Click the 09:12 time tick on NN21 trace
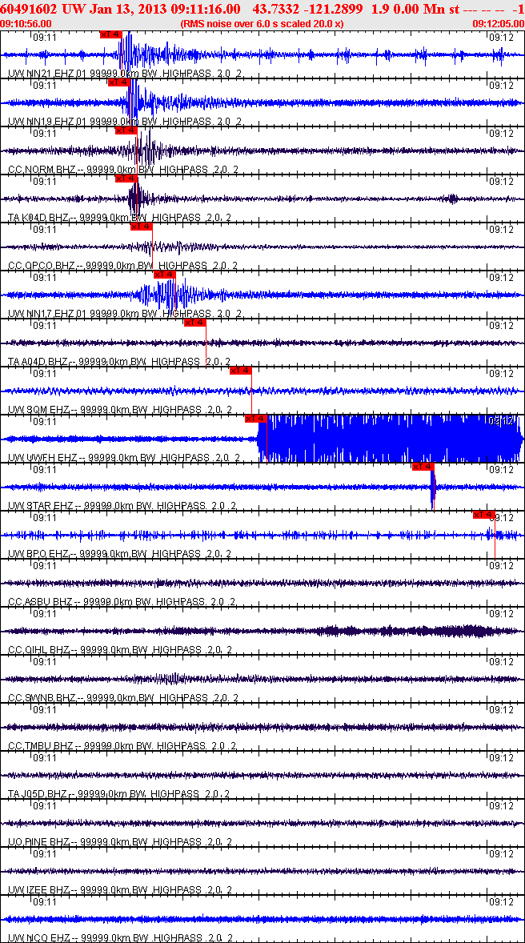525x943 pixels. (x=499, y=37)
